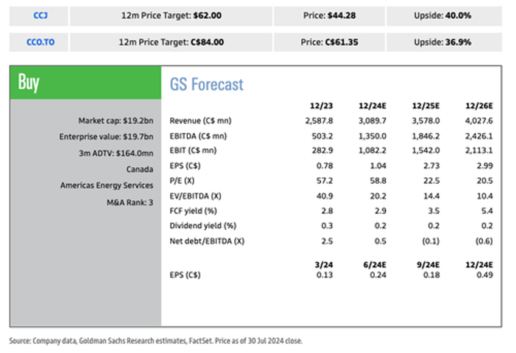
Task: Open the CCO.TO ticker link
Action: pyautogui.click(x=41, y=42)
